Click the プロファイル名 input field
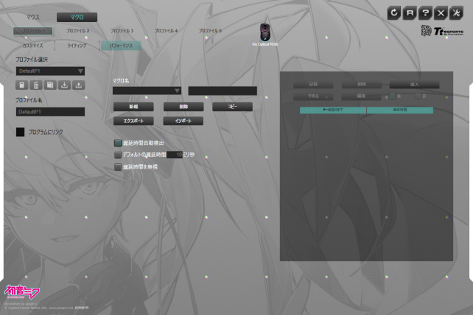The width and height of the screenshot is (473, 315). pyautogui.click(x=50, y=112)
